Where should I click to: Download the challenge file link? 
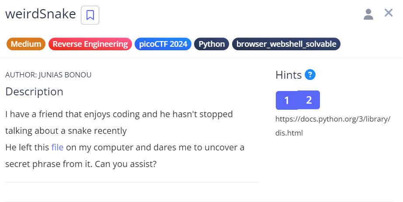point(57,147)
